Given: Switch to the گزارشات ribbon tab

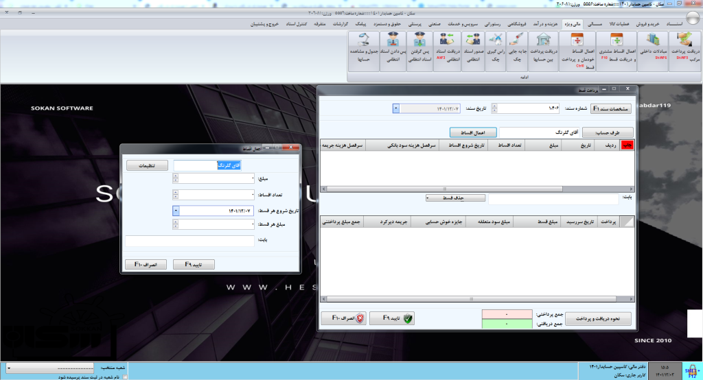Looking at the screenshot, I should pyautogui.click(x=341, y=24).
